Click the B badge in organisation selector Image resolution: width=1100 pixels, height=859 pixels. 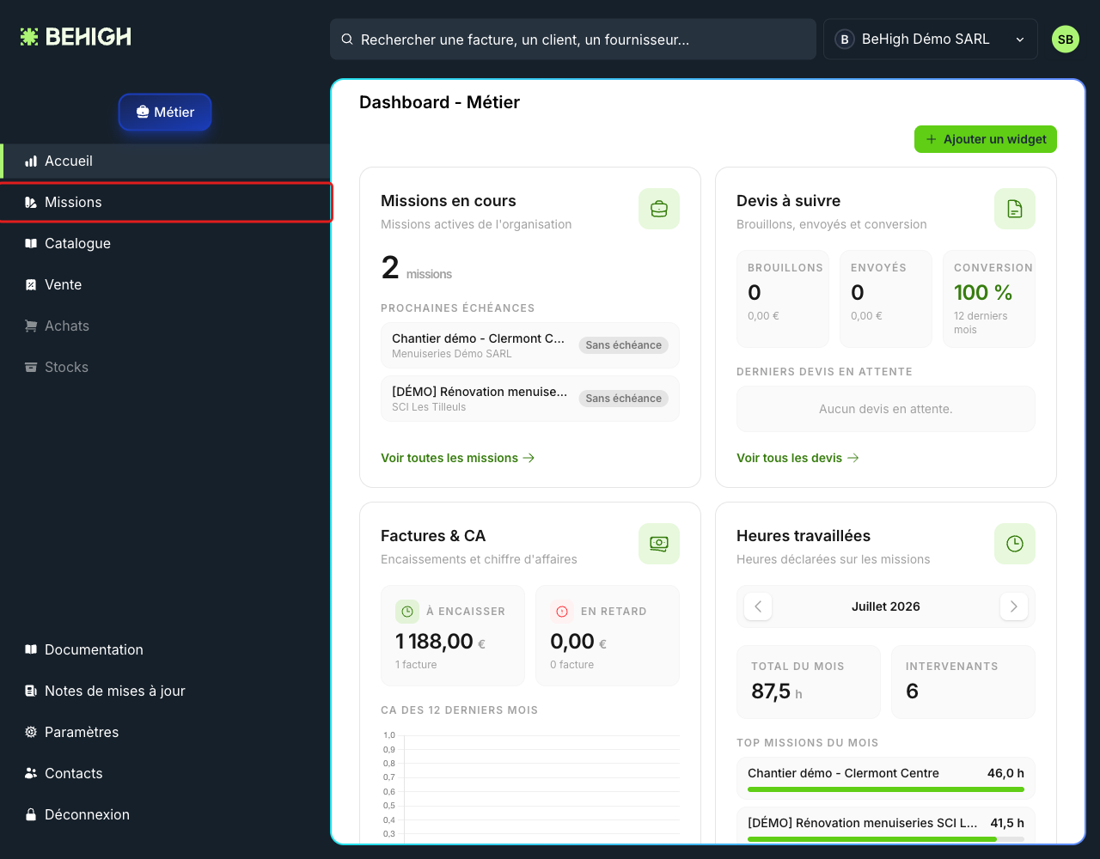pyautogui.click(x=845, y=40)
